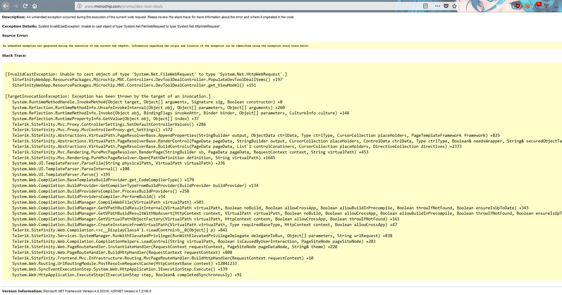Click the PureMvcPageResolver.RenderPage +453 line
The image size is (562, 295).
pos(190,152)
